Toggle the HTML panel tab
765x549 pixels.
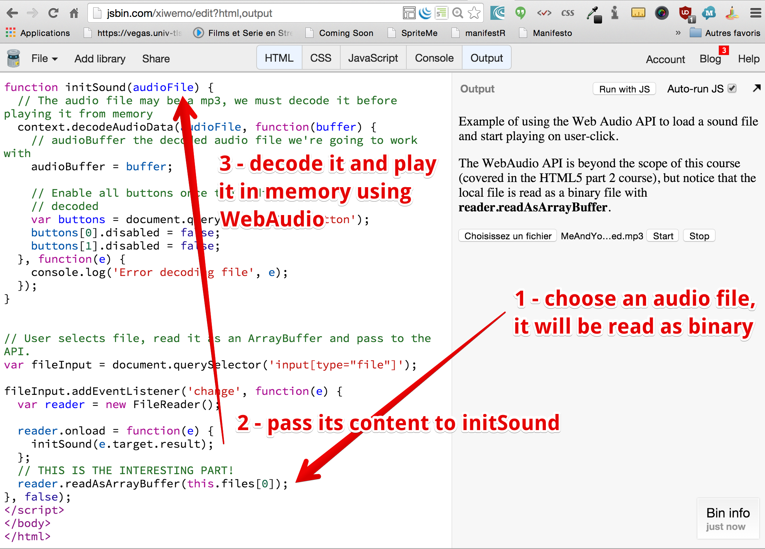[x=279, y=58]
